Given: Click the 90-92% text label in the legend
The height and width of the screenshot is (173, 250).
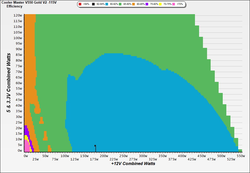Looking at the screenshot, I should click(114, 4).
